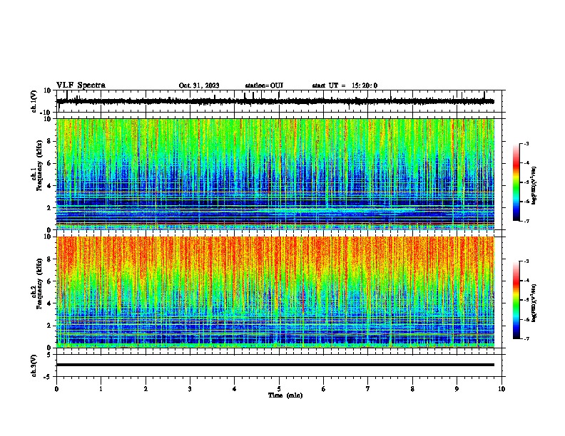Viewport: 565px width, 436px height.
Task: Click the "station=OUI" header label
Action: [x=264, y=85]
